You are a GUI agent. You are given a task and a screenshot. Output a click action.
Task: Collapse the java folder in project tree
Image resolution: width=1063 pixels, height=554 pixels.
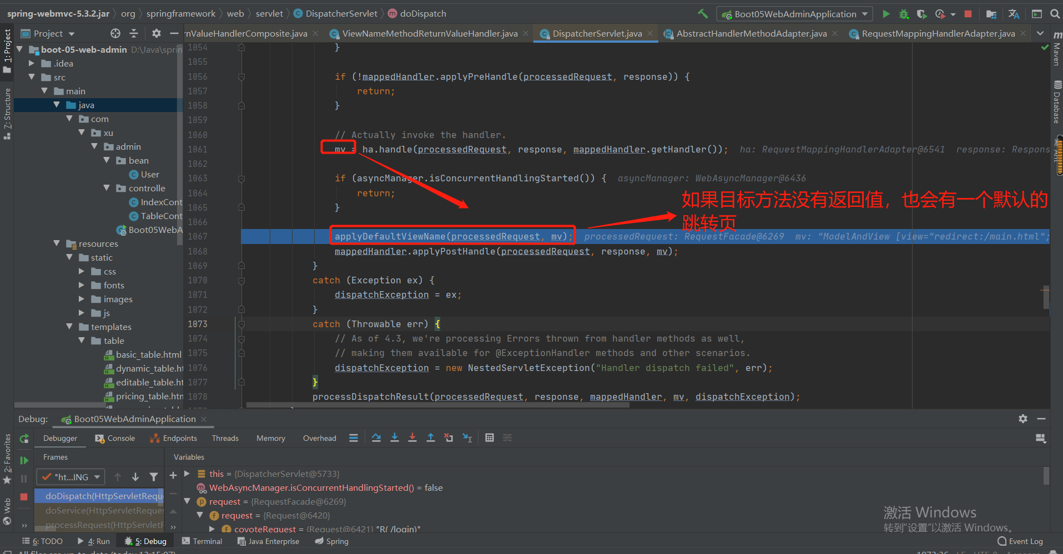[57, 105]
